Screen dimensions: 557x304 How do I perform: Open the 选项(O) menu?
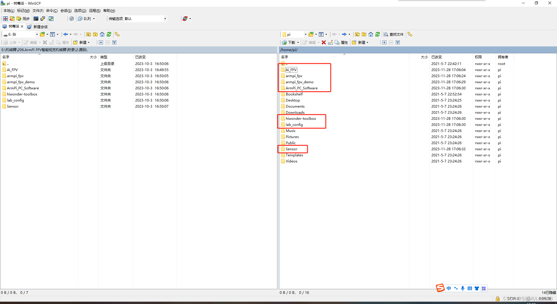coord(80,11)
